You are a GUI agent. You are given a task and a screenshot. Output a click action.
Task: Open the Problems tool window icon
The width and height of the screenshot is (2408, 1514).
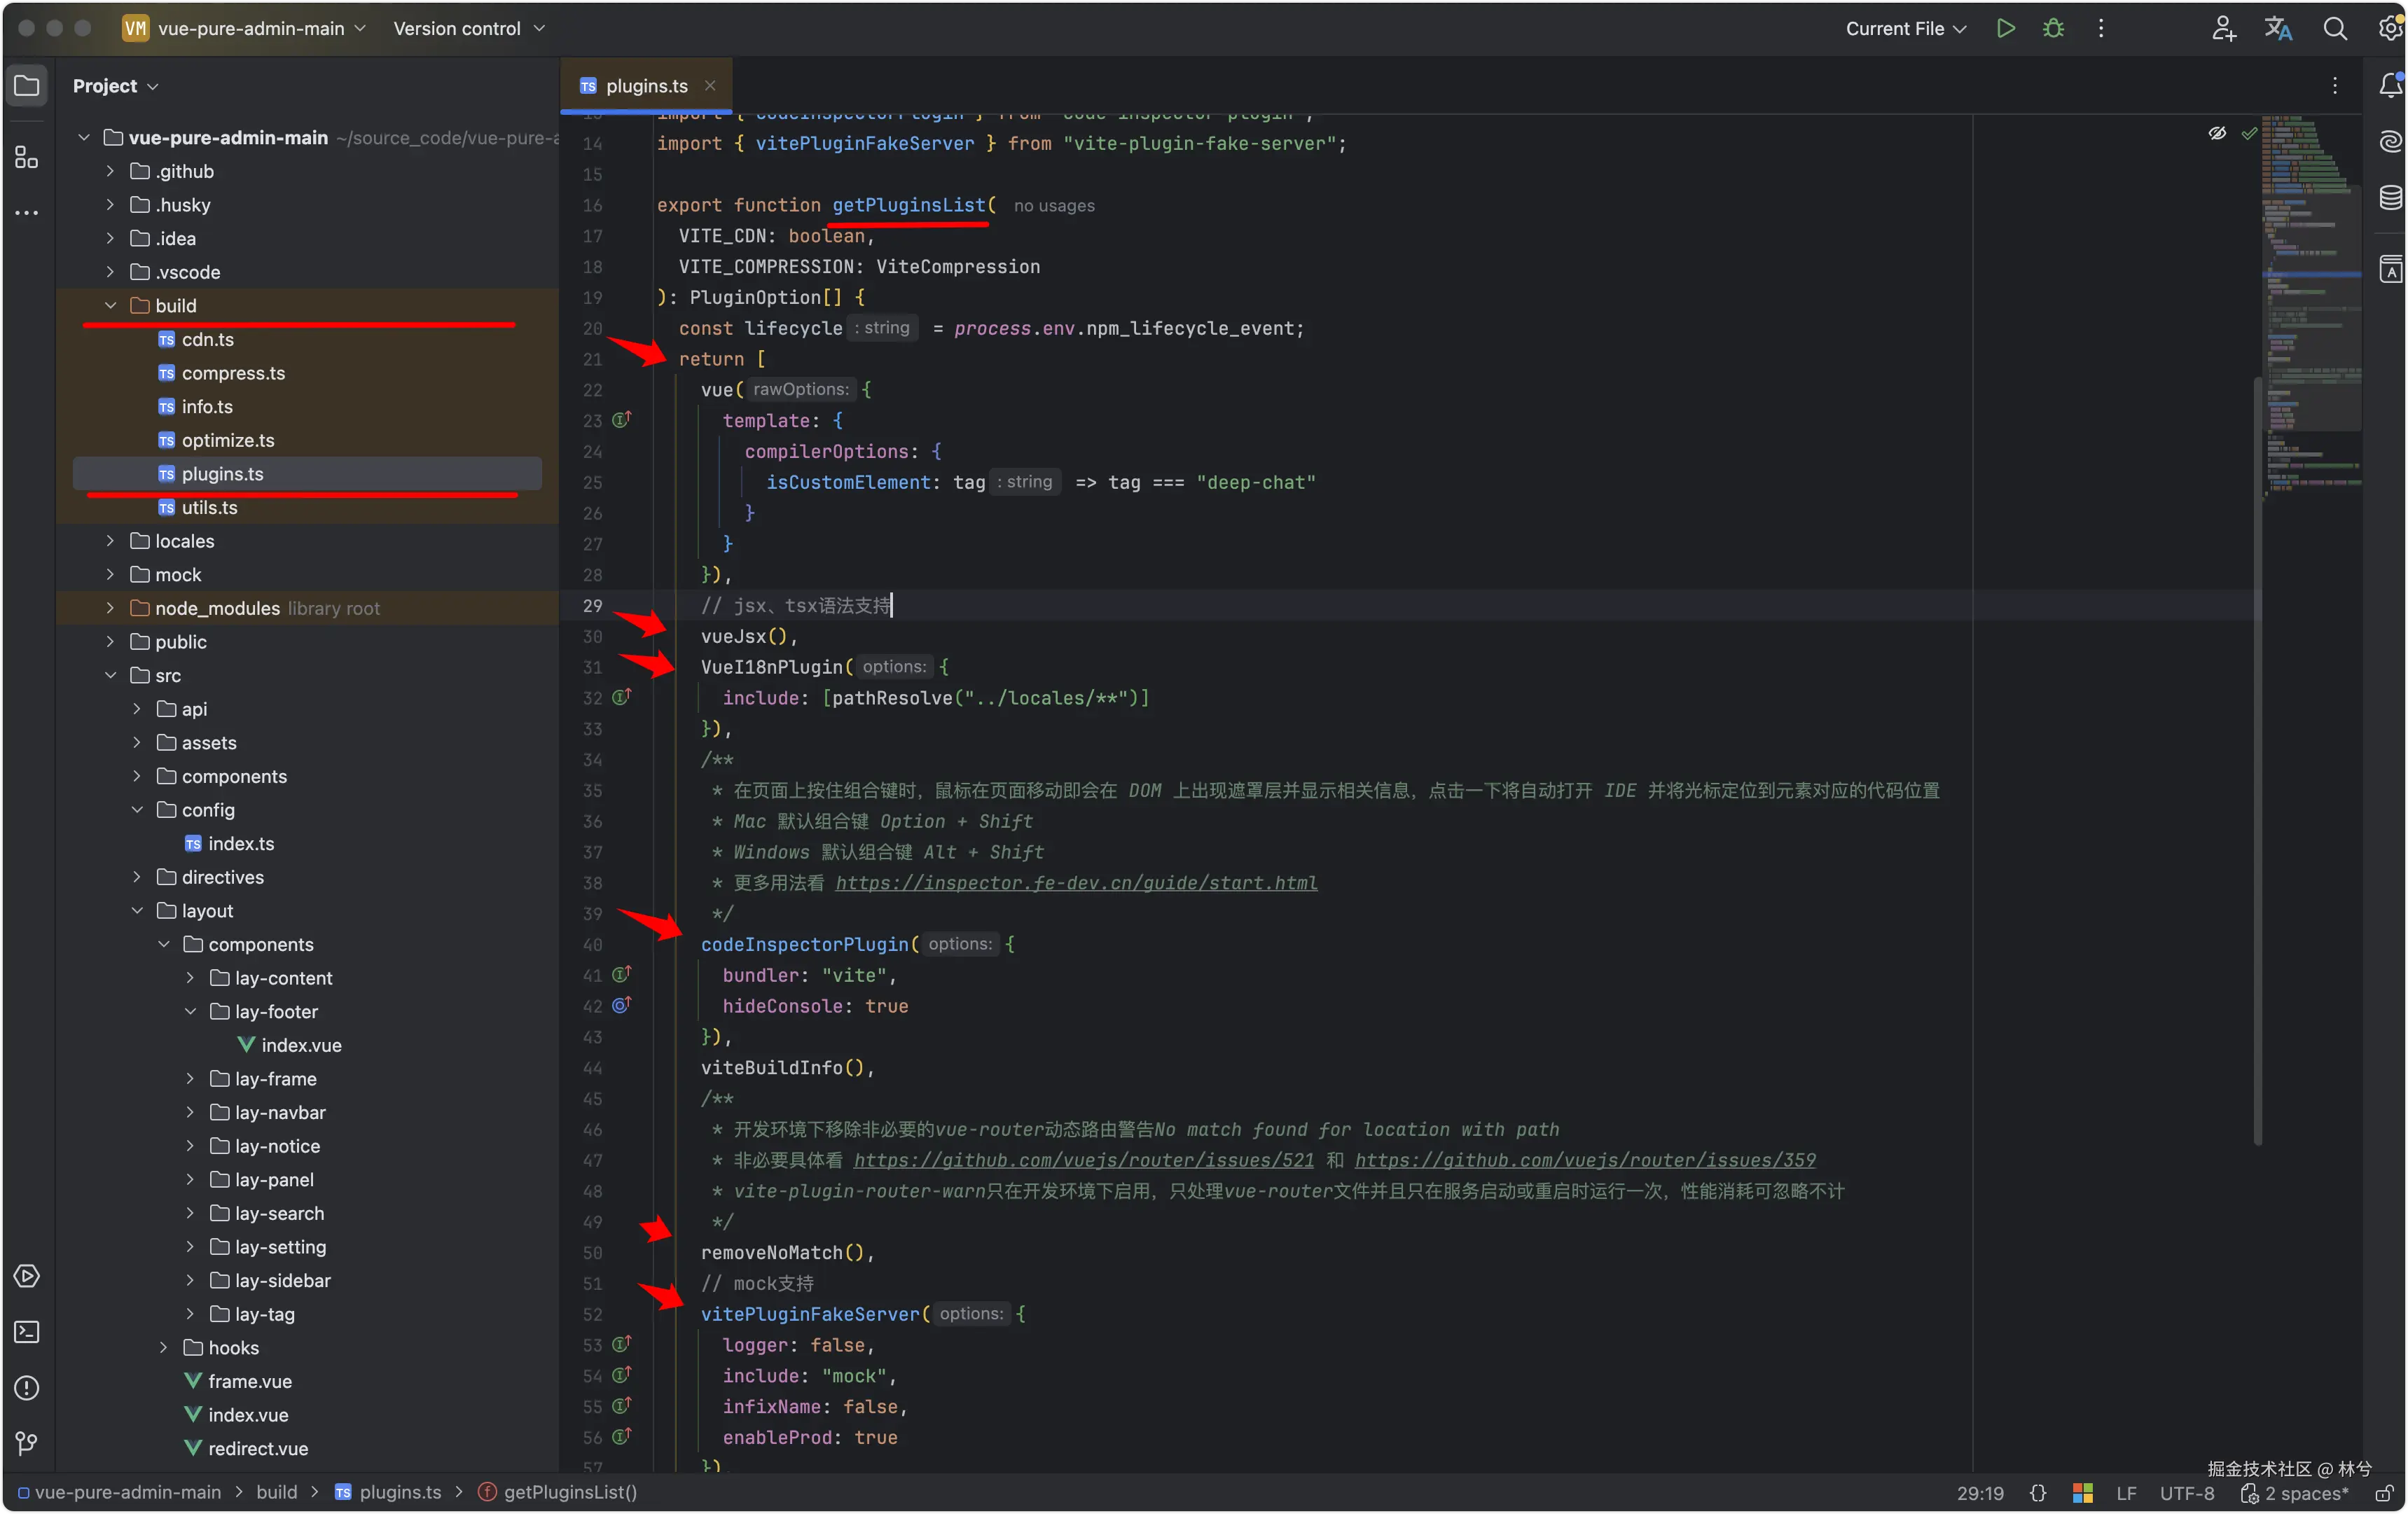pos(27,1388)
